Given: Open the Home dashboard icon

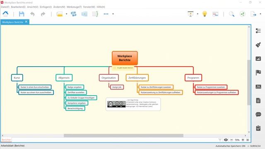Looking at the screenshot, I should (5, 14).
